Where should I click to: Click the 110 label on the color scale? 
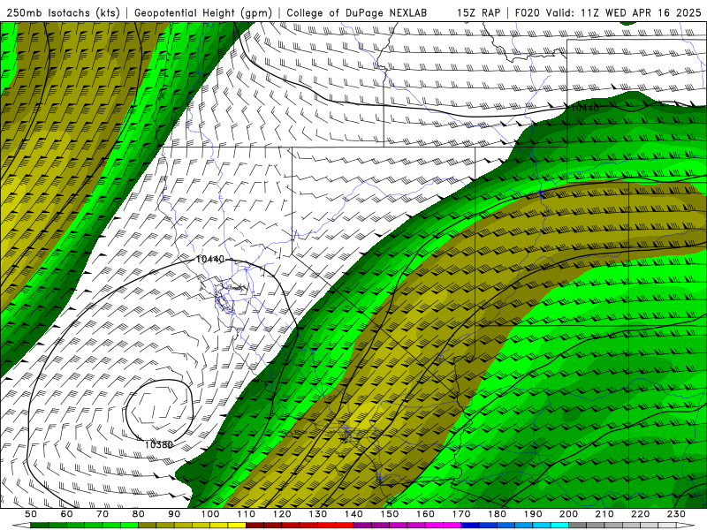click(246, 514)
